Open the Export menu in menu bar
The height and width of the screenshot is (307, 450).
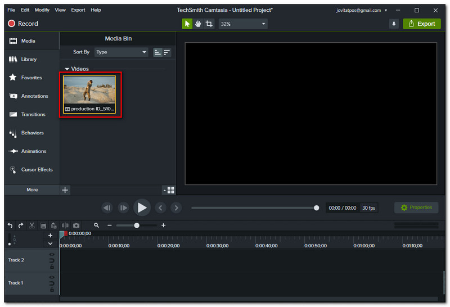point(78,10)
